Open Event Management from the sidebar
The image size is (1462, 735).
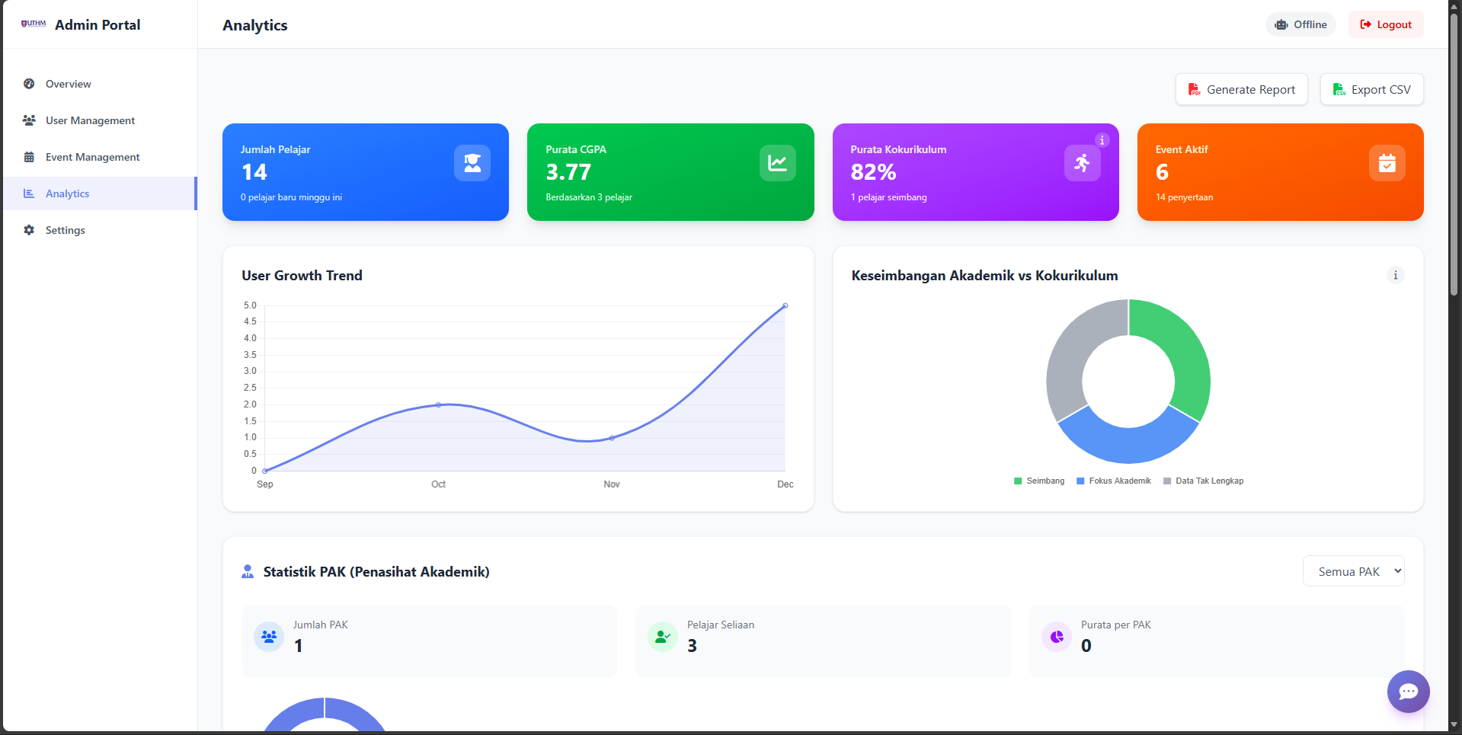(x=92, y=157)
